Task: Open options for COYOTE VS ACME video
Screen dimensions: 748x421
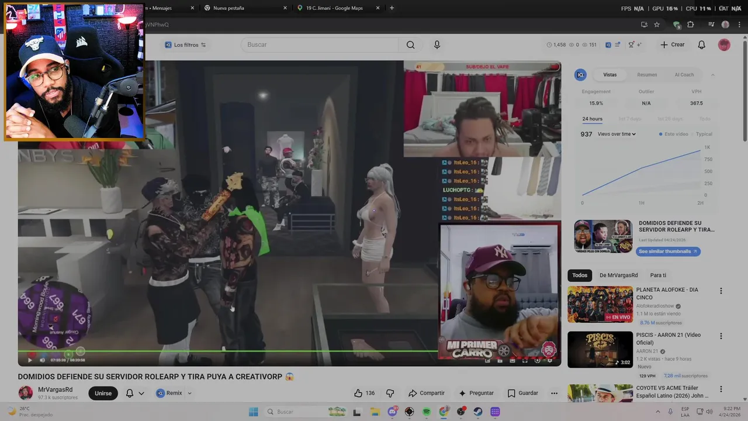Action: click(x=721, y=389)
